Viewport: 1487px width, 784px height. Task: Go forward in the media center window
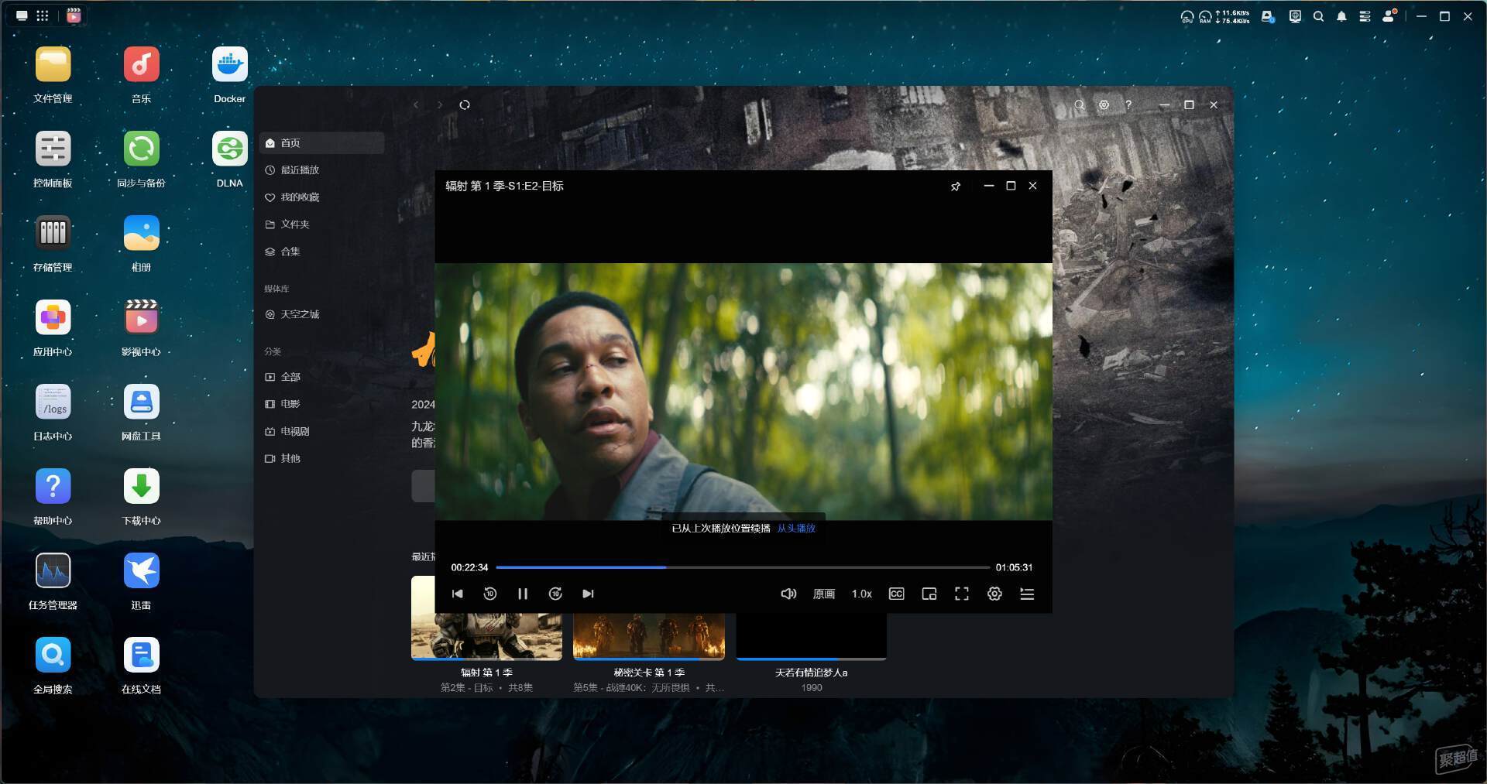(x=440, y=105)
